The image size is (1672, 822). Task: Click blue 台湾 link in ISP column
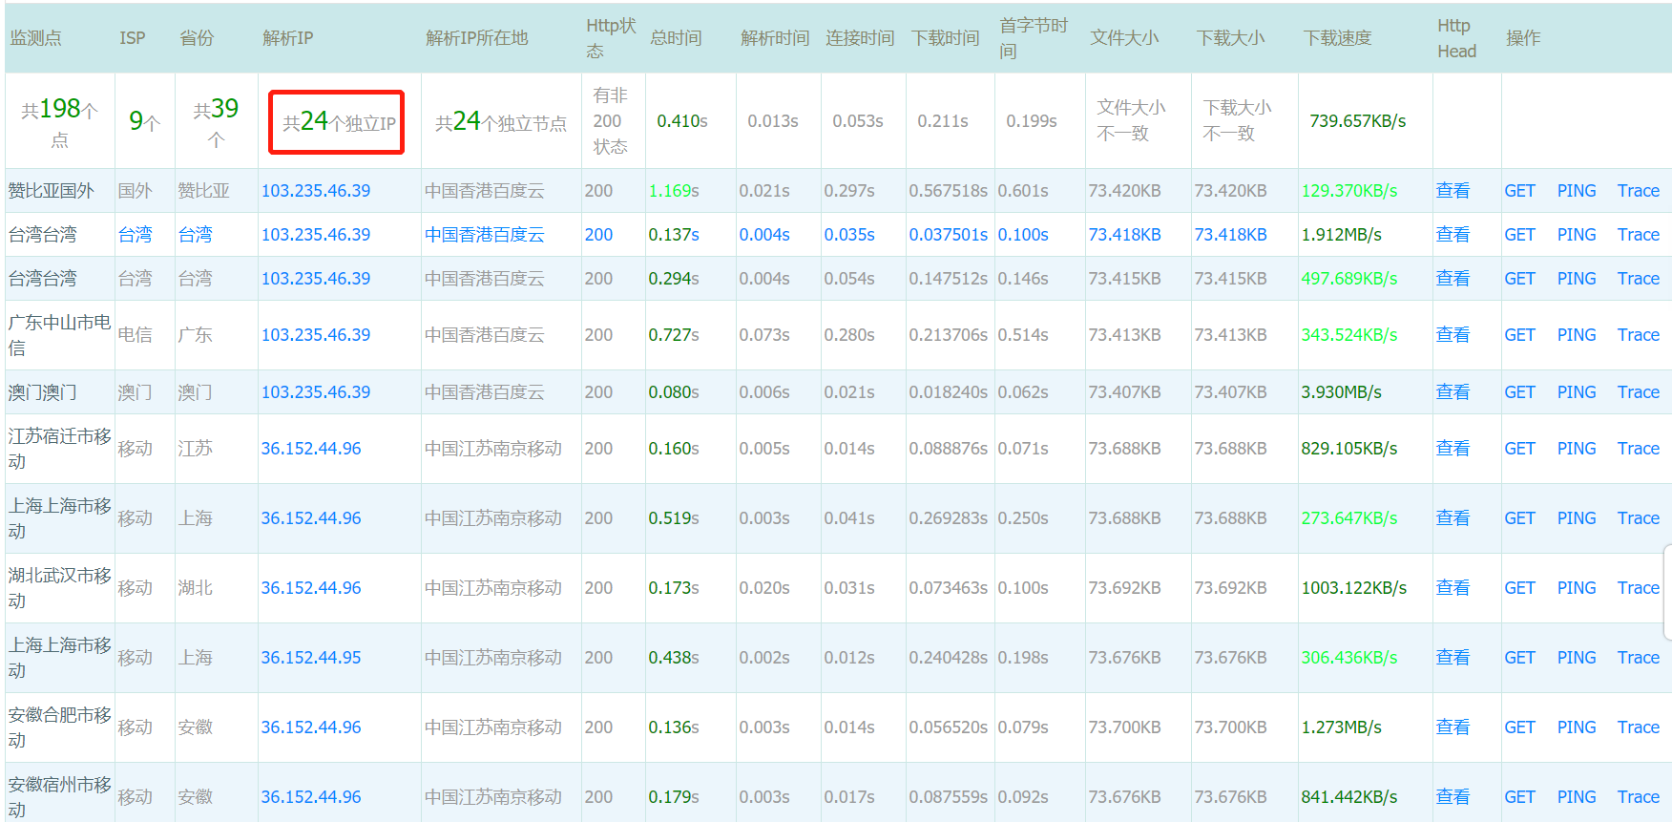click(x=136, y=235)
